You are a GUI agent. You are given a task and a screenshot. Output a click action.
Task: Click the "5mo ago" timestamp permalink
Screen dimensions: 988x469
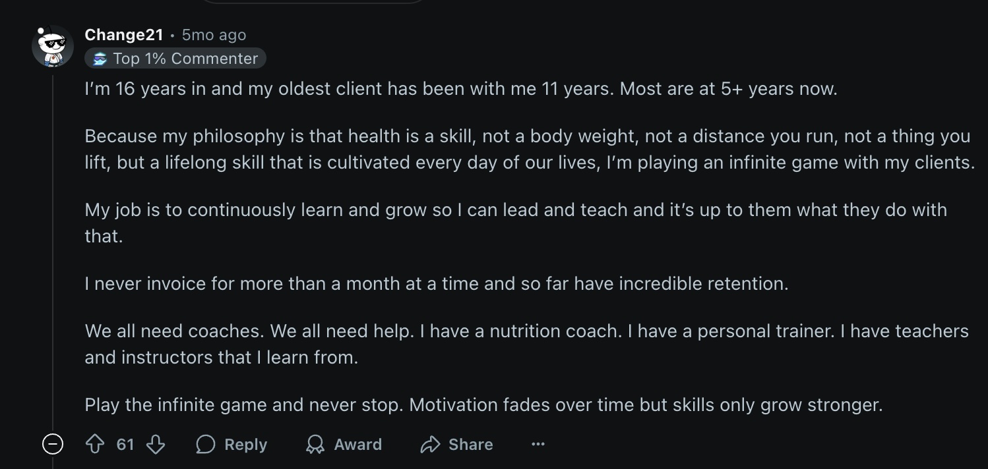click(x=214, y=35)
